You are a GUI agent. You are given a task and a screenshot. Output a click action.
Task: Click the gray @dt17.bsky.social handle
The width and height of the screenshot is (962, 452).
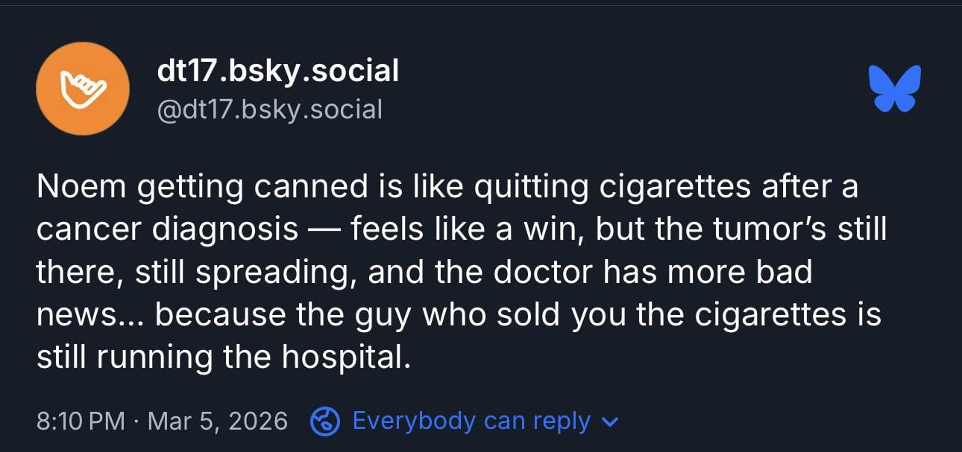[269, 109]
